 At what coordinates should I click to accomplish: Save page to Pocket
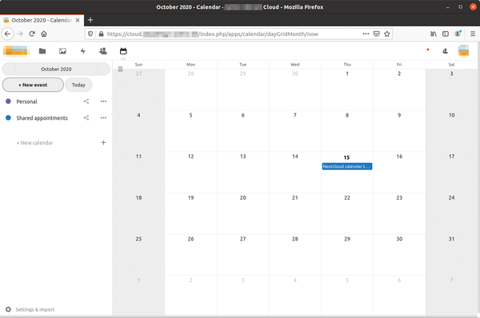(377, 34)
